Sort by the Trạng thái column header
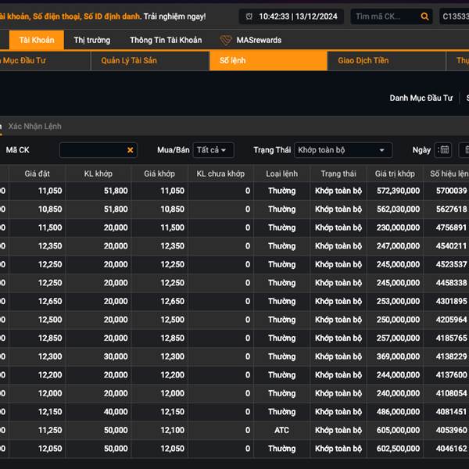The width and height of the screenshot is (469, 469). pyautogui.click(x=338, y=174)
